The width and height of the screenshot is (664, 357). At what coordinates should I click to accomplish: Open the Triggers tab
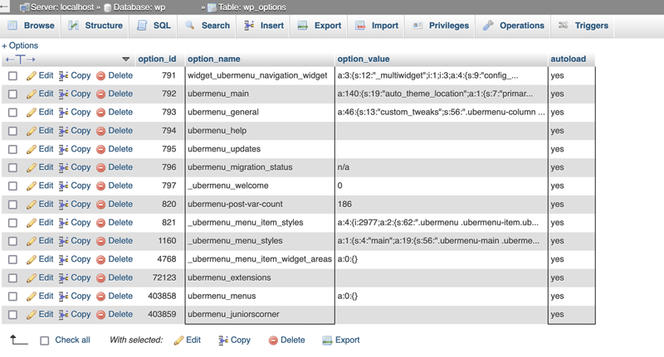583,26
